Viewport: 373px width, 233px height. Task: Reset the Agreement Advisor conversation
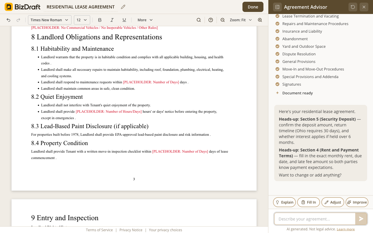click(353, 7)
